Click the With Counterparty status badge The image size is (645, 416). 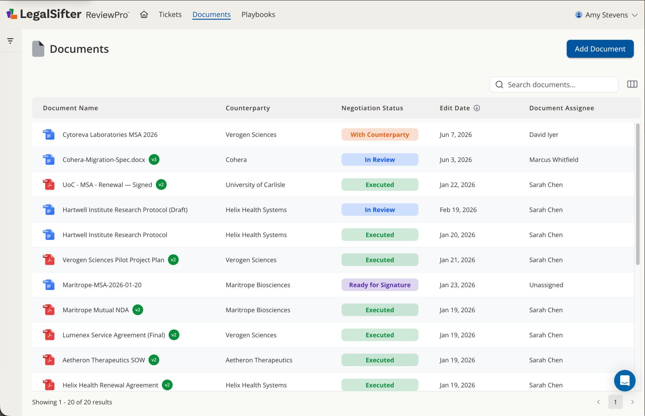click(x=380, y=135)
